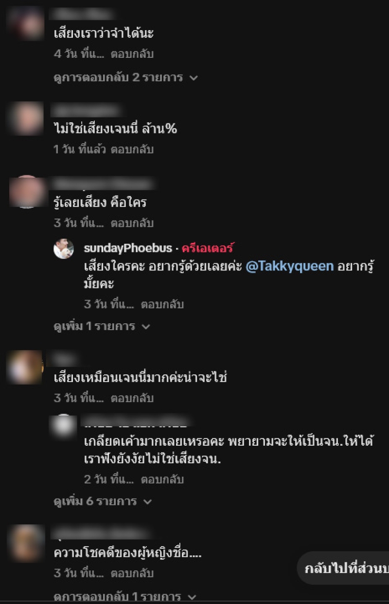Click 'กลับไปที่ส่วนบ...' back-to-top button
The image size is (389, 604).
coord(343,569)
